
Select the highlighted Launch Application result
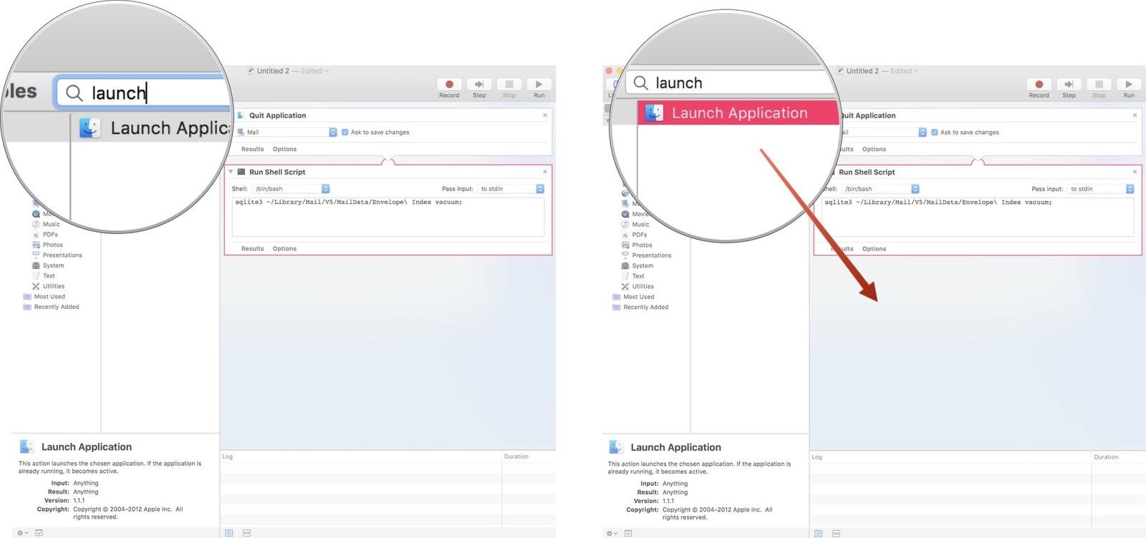(738, 113)
